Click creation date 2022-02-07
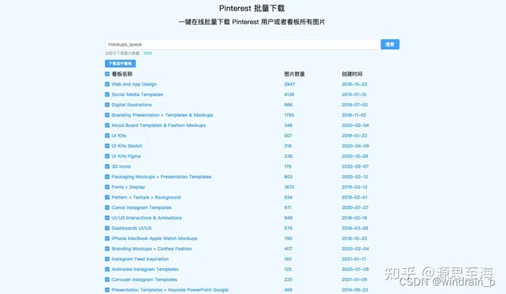 (x=355, y=166)
